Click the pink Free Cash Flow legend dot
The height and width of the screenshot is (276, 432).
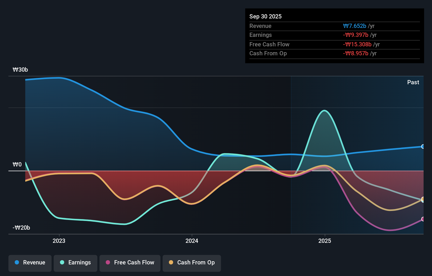(x=108, y=263)
